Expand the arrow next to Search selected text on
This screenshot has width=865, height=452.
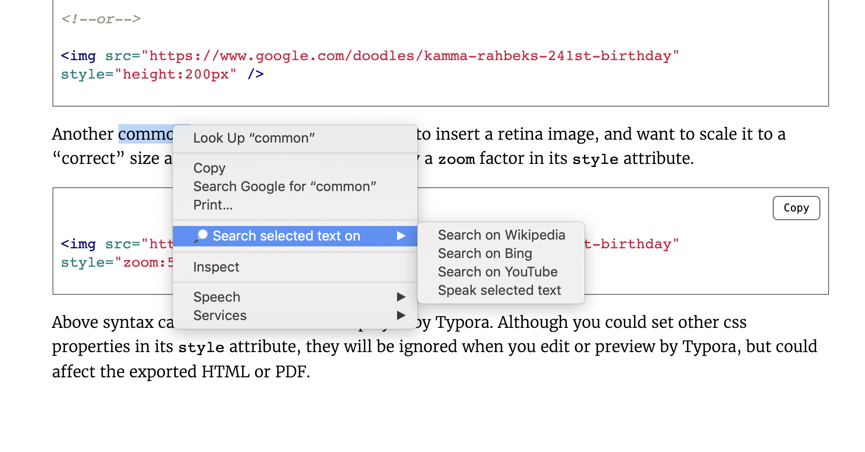click(x=401, y=236)
